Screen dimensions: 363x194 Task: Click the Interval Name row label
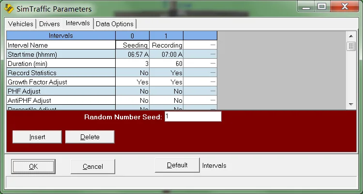coord(61,45)
